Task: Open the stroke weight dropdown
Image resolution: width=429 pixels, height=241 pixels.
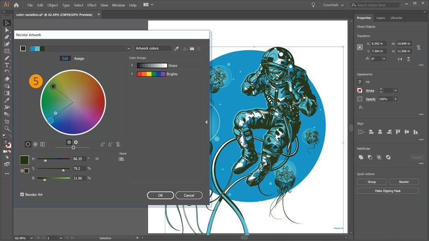Action: [395, 91]
